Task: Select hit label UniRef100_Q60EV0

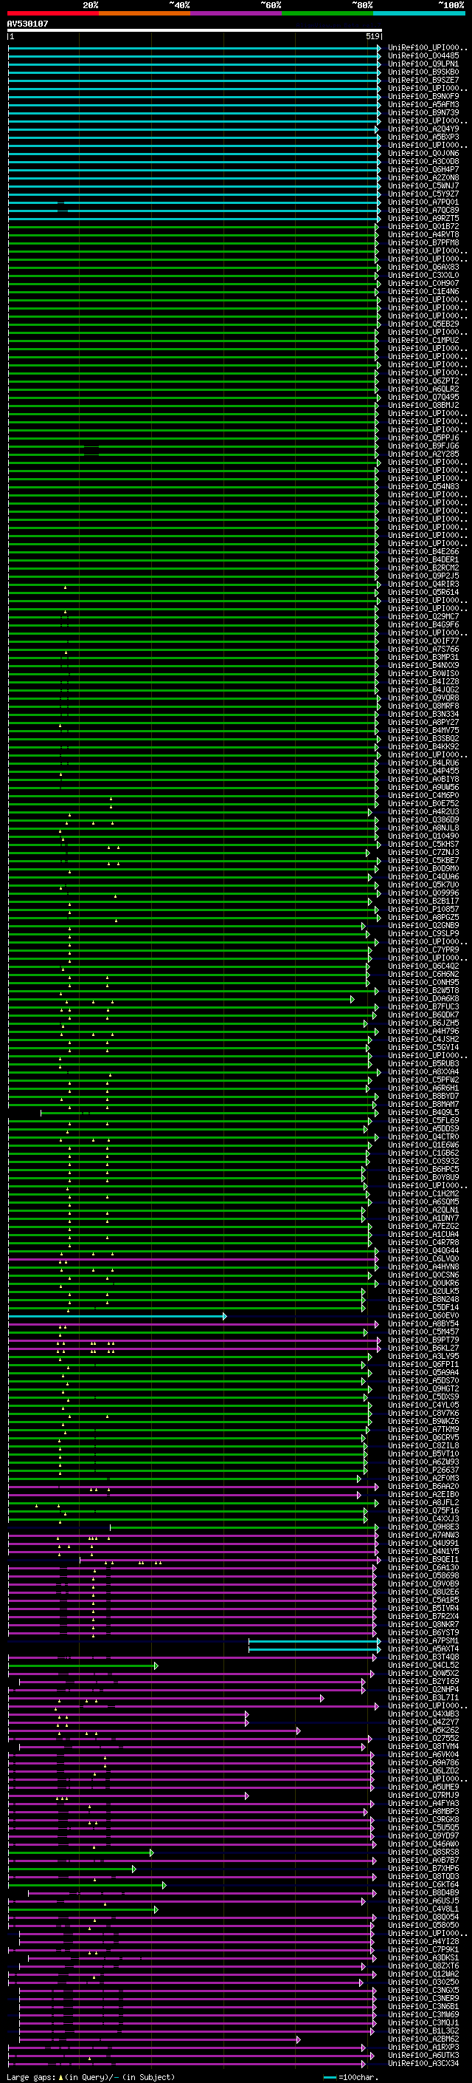Action: click(423, 1315)
